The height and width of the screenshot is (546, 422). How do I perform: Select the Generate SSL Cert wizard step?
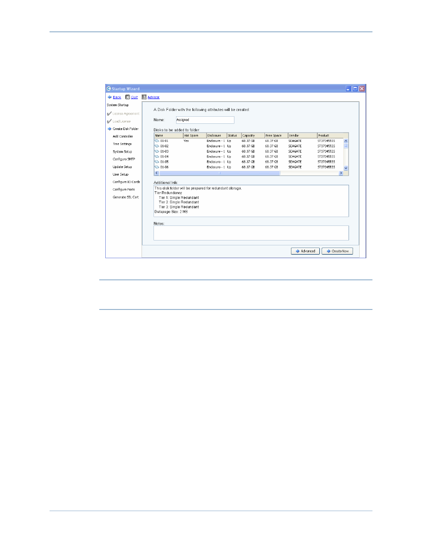126,197
